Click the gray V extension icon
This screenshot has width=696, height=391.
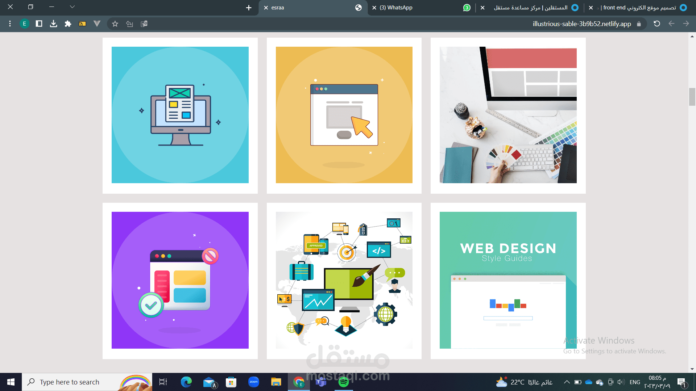tap(97, 24)
